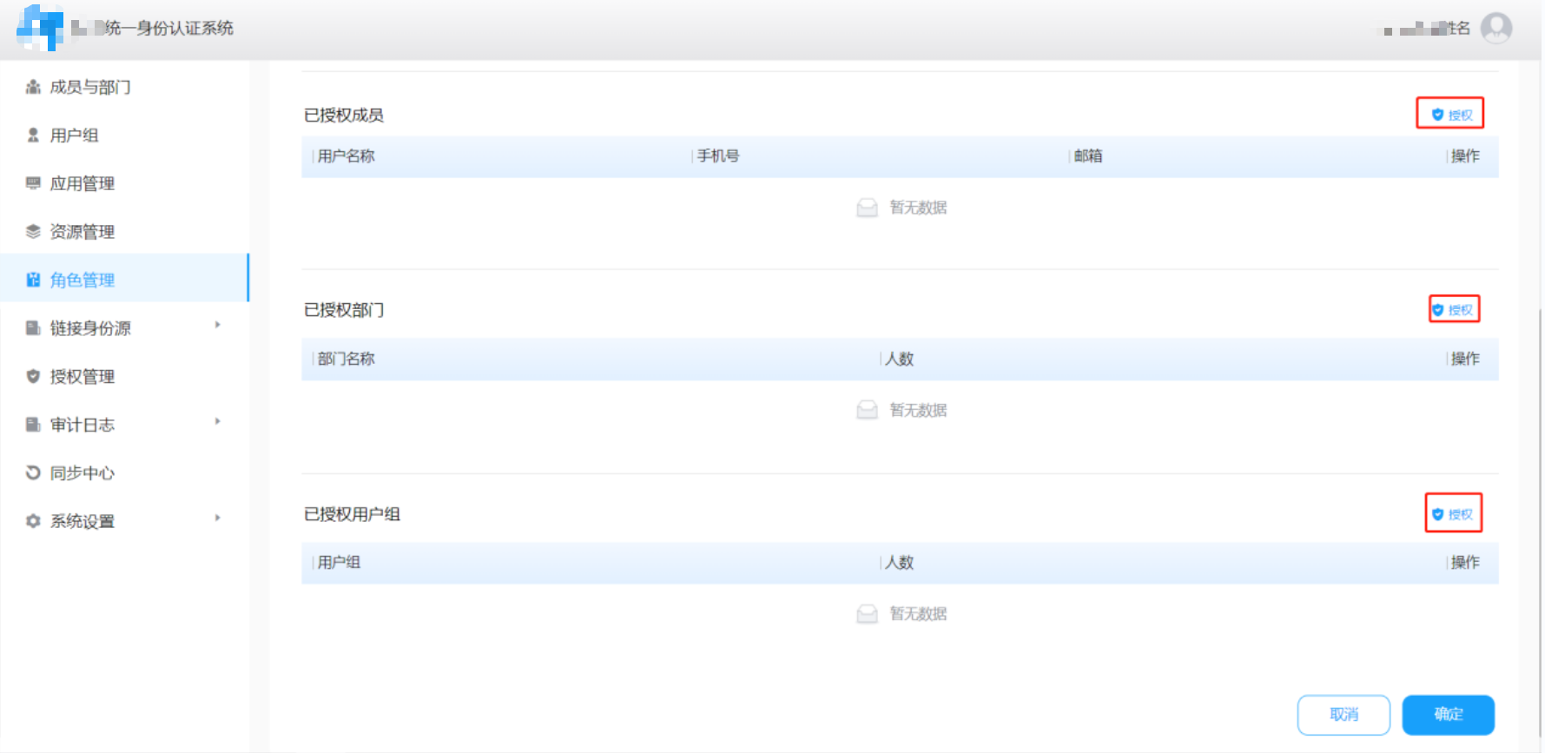Click the 取消 button

click(x=1344, y=715)
